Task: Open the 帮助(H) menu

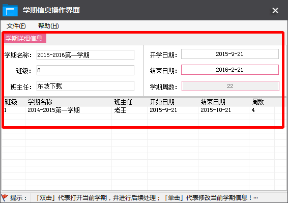Action: pyautogui.click(x=48, y=26)
